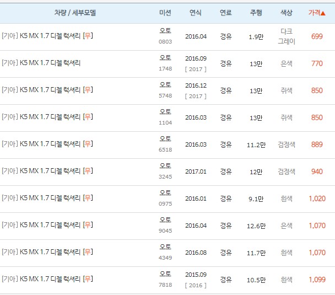Click the [무] tag in the 699 row

coord(88,36)
